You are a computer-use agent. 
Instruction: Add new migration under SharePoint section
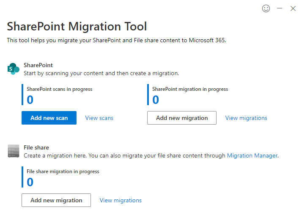[182, 118]
